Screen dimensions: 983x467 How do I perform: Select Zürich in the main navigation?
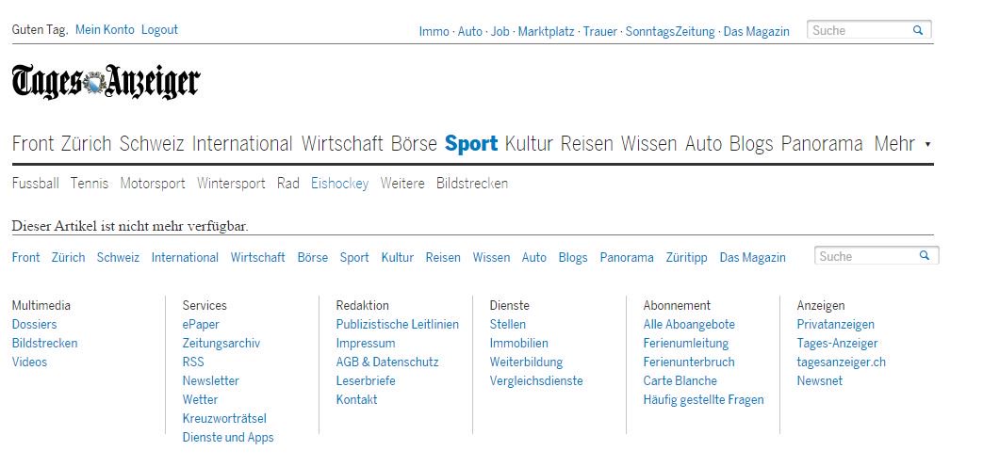pyautogui.click(x=87, y=144)
